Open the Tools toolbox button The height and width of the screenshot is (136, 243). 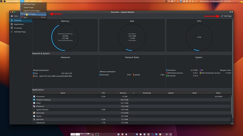click(14, 16)
